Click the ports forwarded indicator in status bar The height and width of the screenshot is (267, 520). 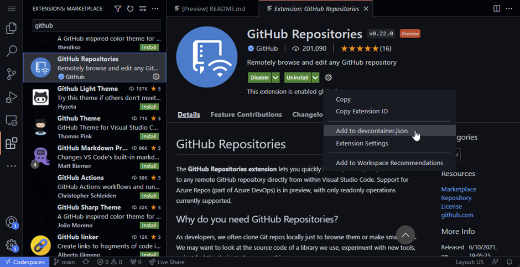[x=136, y=262]
